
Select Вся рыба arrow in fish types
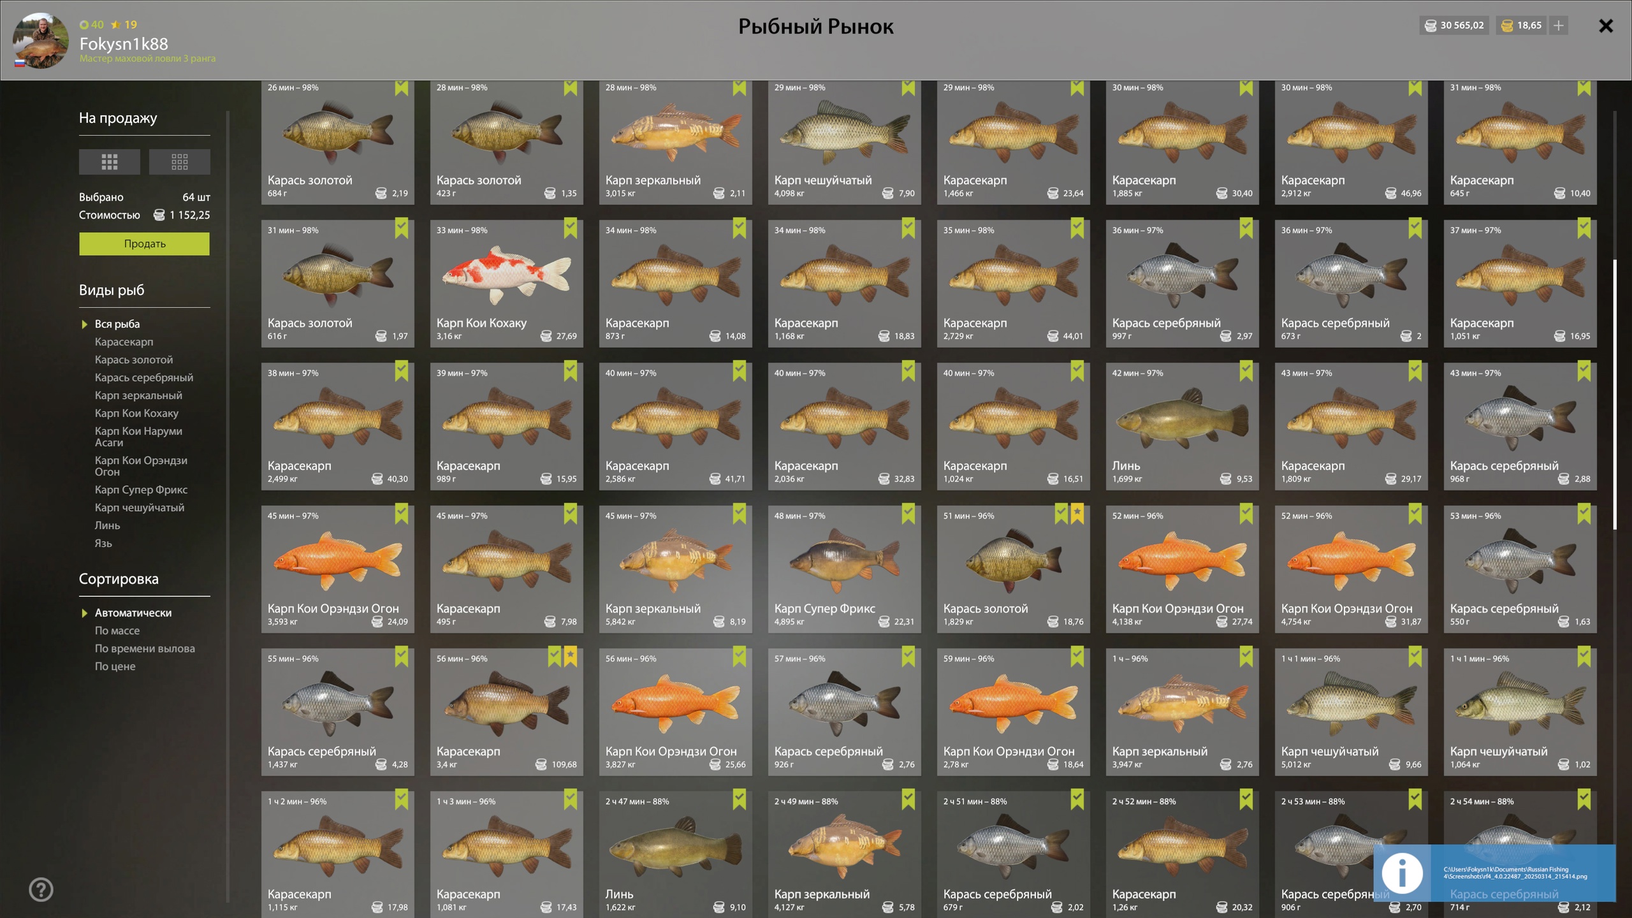click(x=84, y=324)
